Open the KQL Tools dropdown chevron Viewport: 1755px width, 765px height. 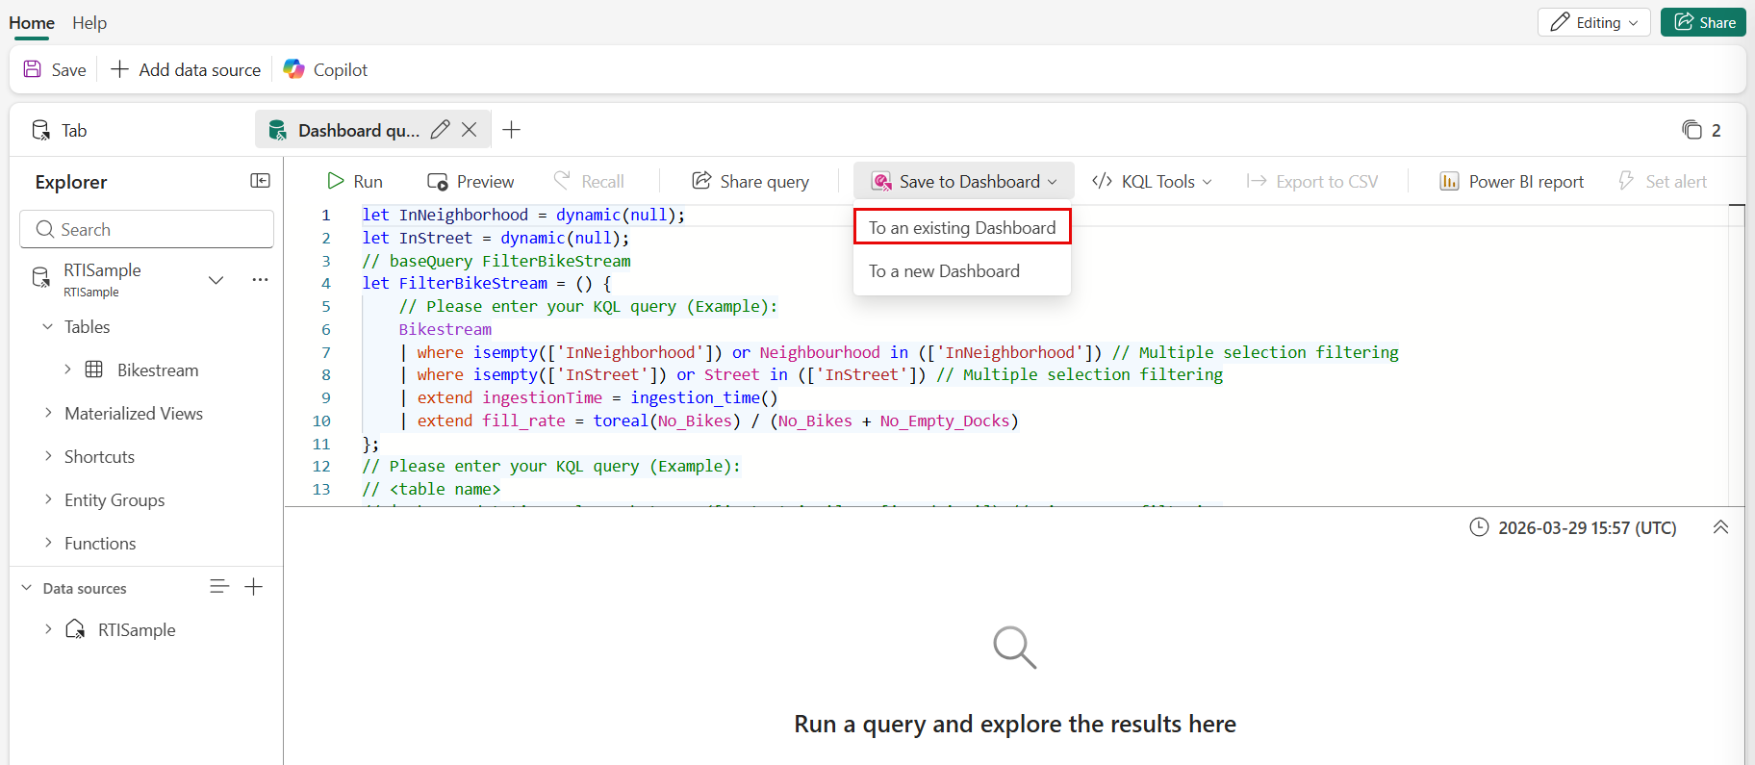click(1208, 182)
